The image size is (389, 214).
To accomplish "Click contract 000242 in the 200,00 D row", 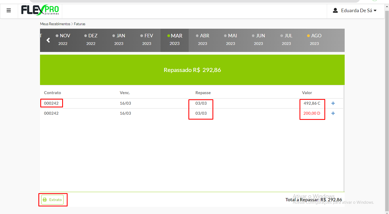I will coord(51,113).
